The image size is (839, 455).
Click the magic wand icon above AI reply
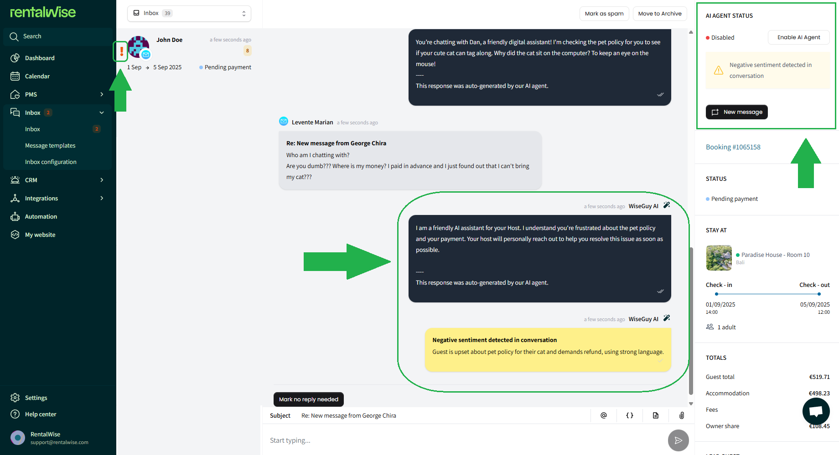click(667, 205)
